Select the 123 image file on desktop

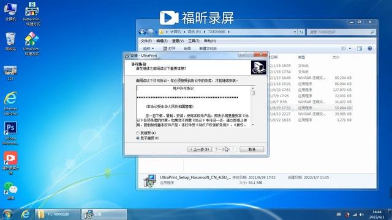10,73
